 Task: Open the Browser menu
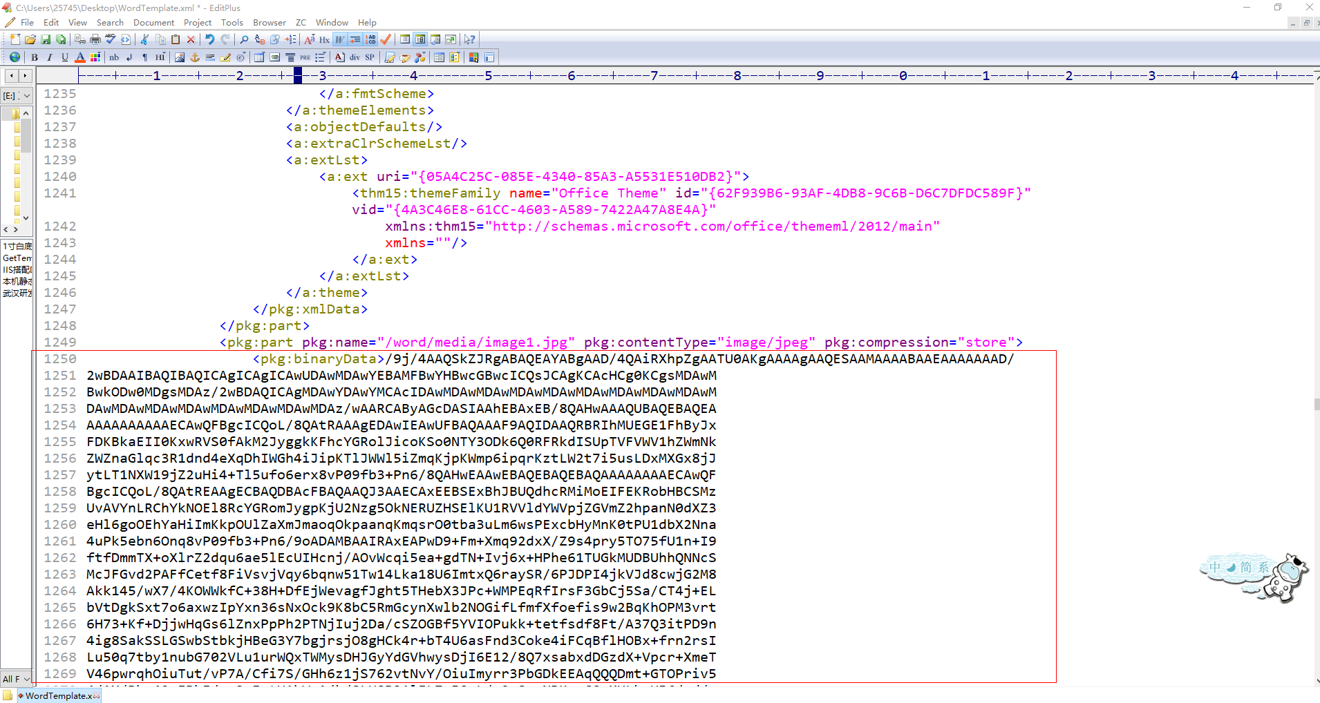[x=269, y=22]
